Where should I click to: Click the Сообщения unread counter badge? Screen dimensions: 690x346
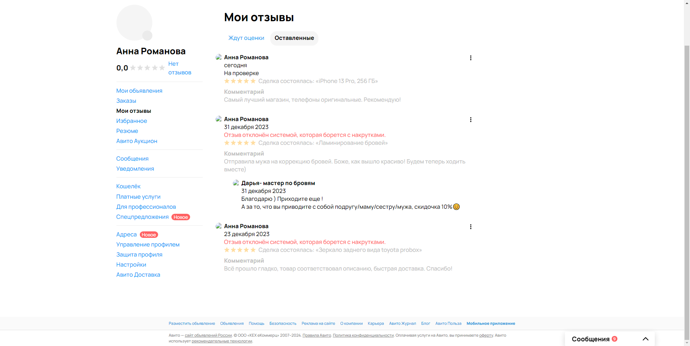[615, 339]
